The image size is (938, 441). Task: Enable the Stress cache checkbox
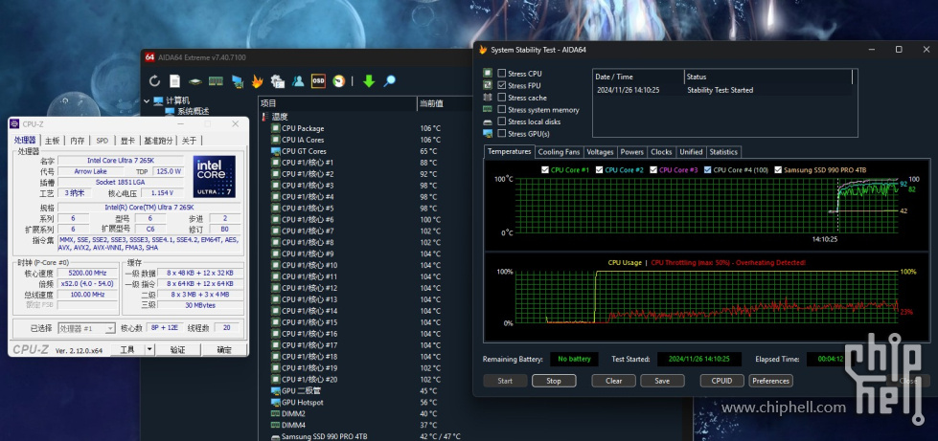[x=502, y=98]
